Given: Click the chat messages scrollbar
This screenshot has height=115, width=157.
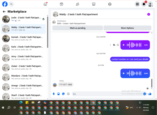Looking at the screenshot, I should click(152, 83).
